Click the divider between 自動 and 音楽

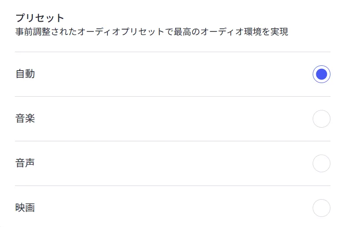[x=172, y=97]
